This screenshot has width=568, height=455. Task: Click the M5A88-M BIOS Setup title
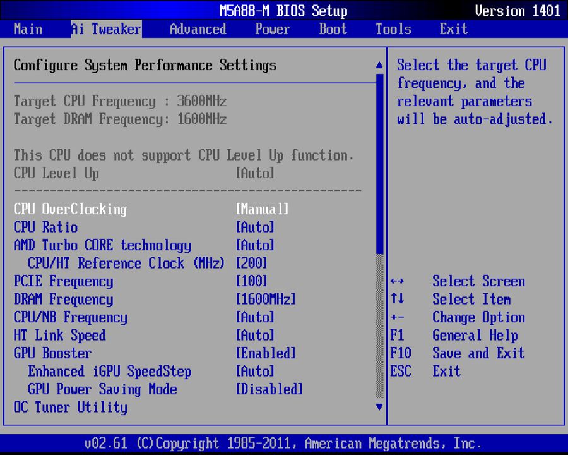(283, 11)
